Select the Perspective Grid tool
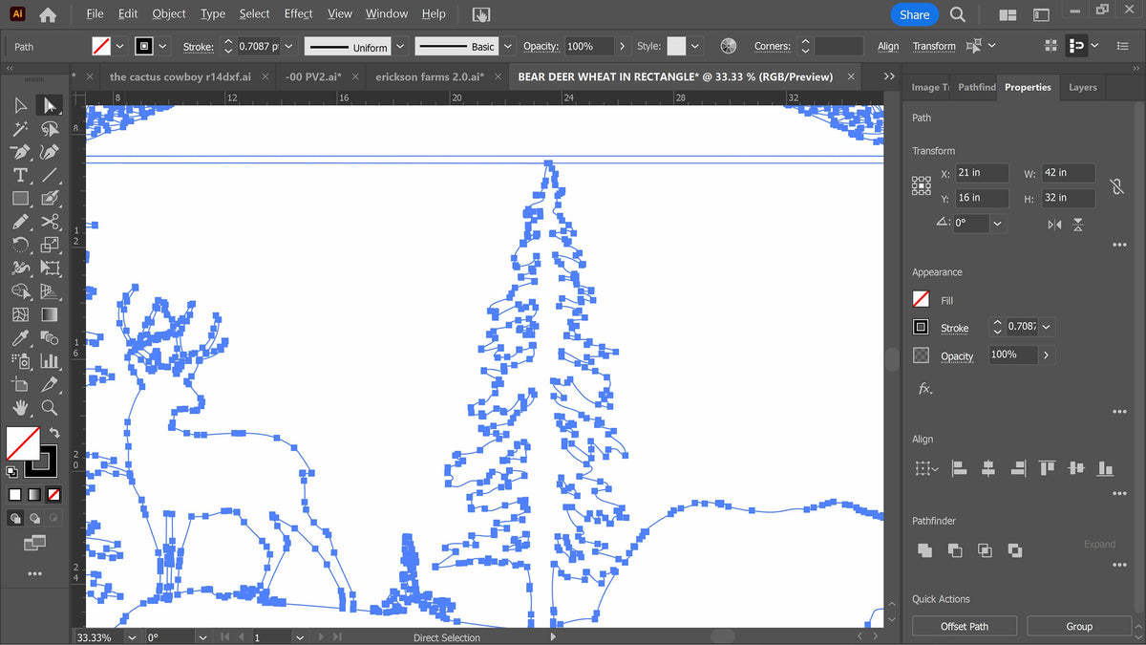The width and height of the screenshot is (1146, 645). click(50, 291)
